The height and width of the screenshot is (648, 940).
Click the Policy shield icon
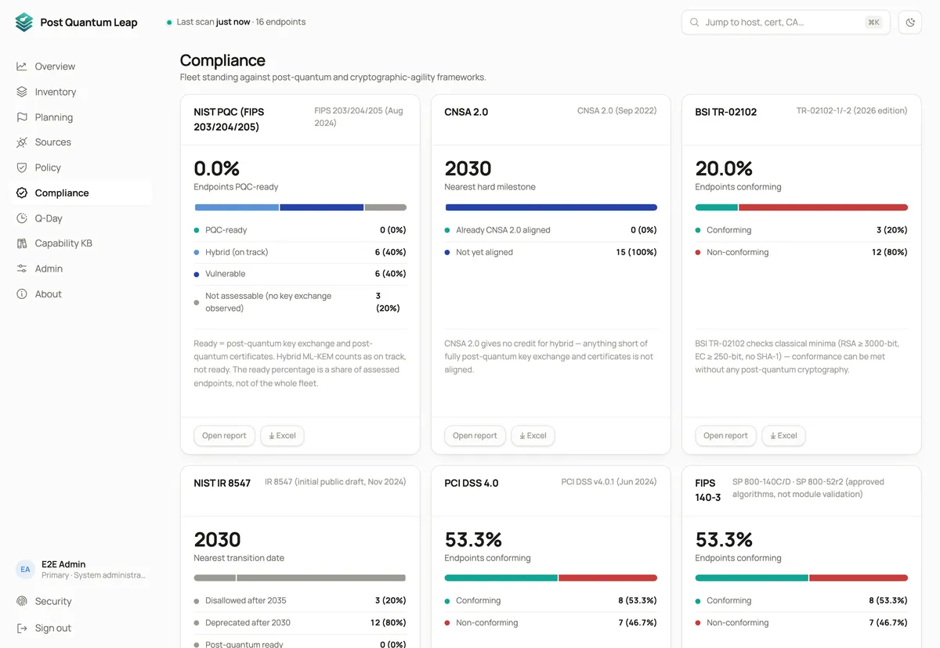pyautogui.click(x=22, y=167)
